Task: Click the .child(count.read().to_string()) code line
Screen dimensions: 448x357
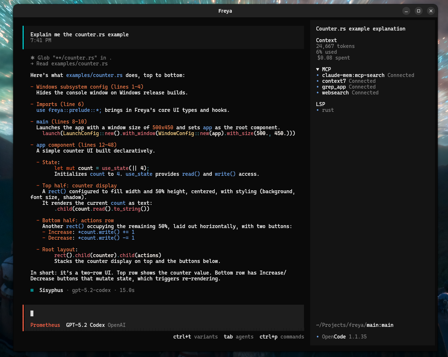Action: click(102, 209)
